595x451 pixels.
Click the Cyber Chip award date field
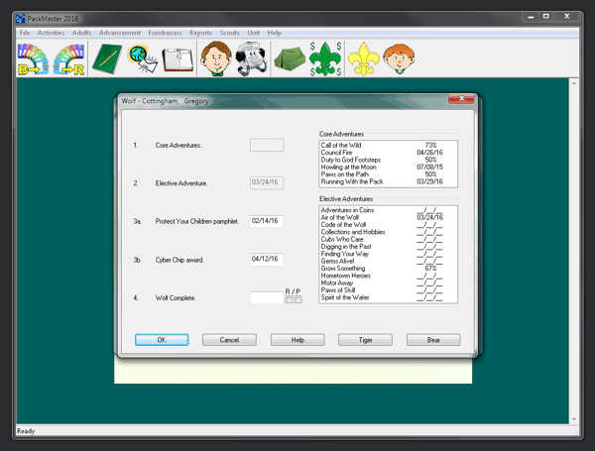267,259
